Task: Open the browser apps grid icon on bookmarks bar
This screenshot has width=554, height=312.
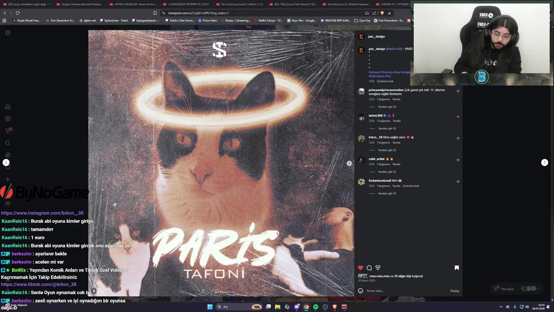Action: click(4, 20)
